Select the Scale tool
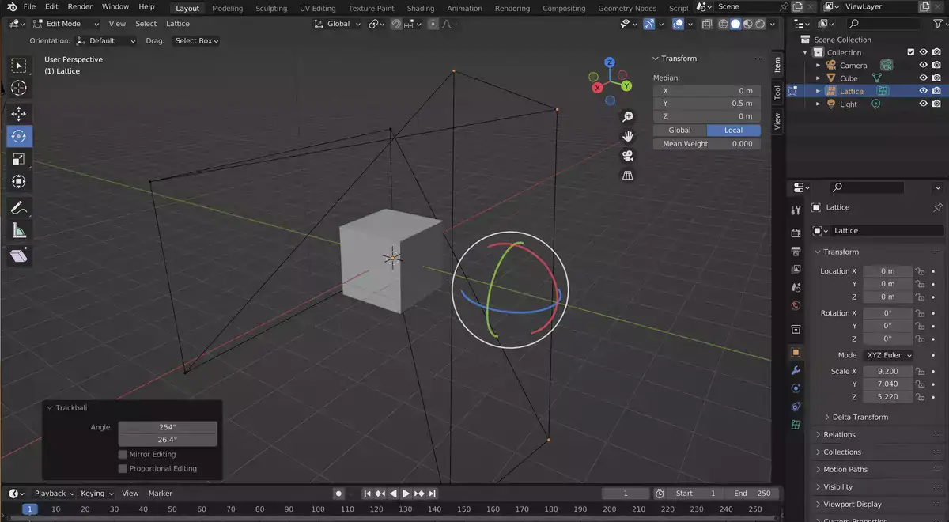This screenshot has height=522, width=949. tap(18, 159)
